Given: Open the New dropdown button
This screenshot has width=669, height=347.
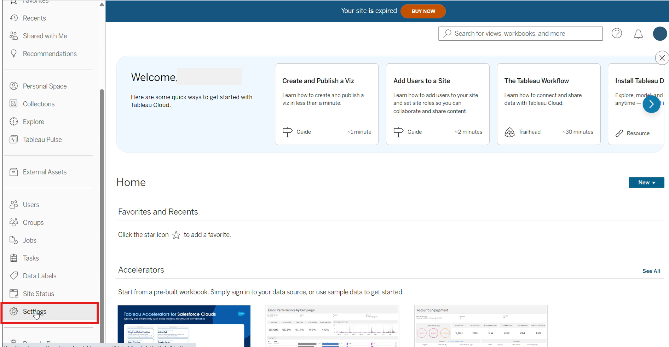Looking at the screenshot, I should pyautogui.click(x=646, y=182).
